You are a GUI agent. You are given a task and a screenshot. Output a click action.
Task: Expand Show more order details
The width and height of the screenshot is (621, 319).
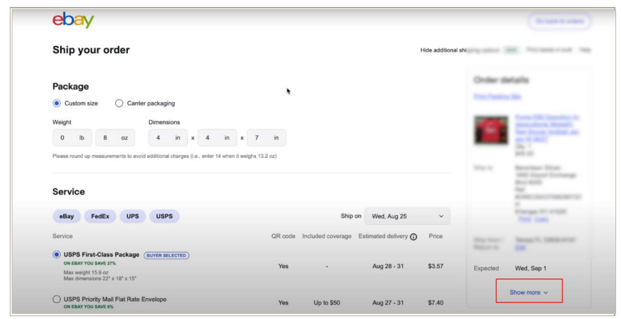click(x=529, y=292)
